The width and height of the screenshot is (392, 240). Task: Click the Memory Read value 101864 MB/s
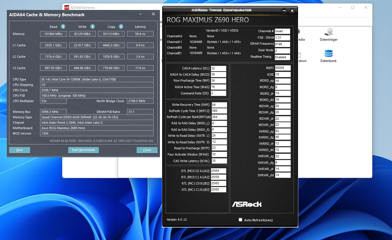53,34
